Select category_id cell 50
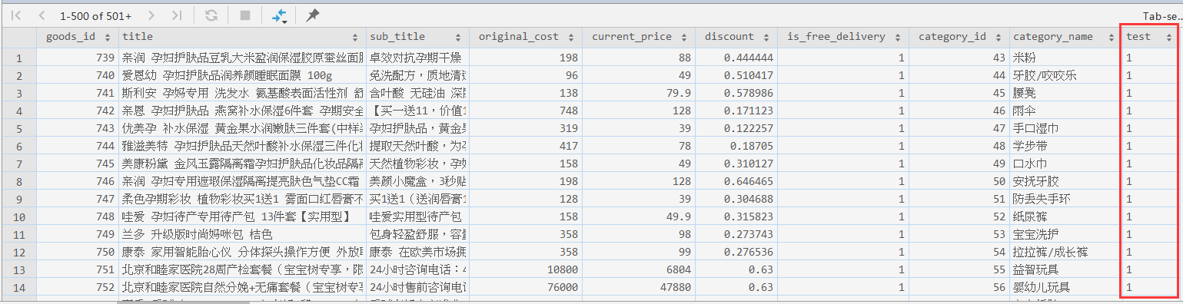1183x304 pixels. 959,181
